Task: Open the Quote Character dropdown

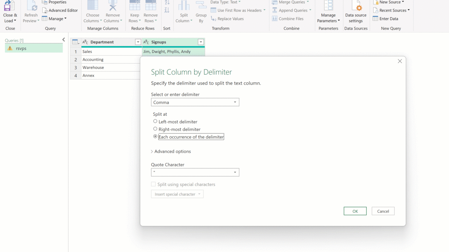Action: tap(195, 172)
